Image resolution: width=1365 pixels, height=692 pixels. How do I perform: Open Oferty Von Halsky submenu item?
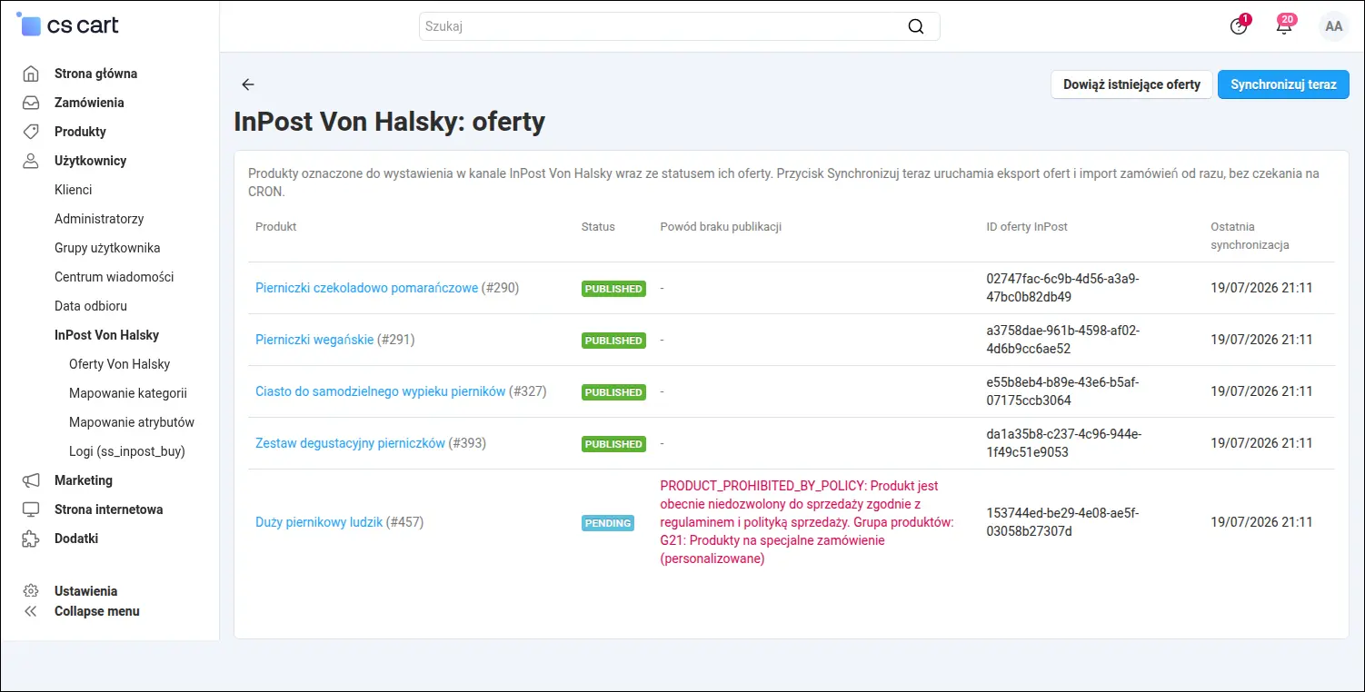(x=119, y=364)
